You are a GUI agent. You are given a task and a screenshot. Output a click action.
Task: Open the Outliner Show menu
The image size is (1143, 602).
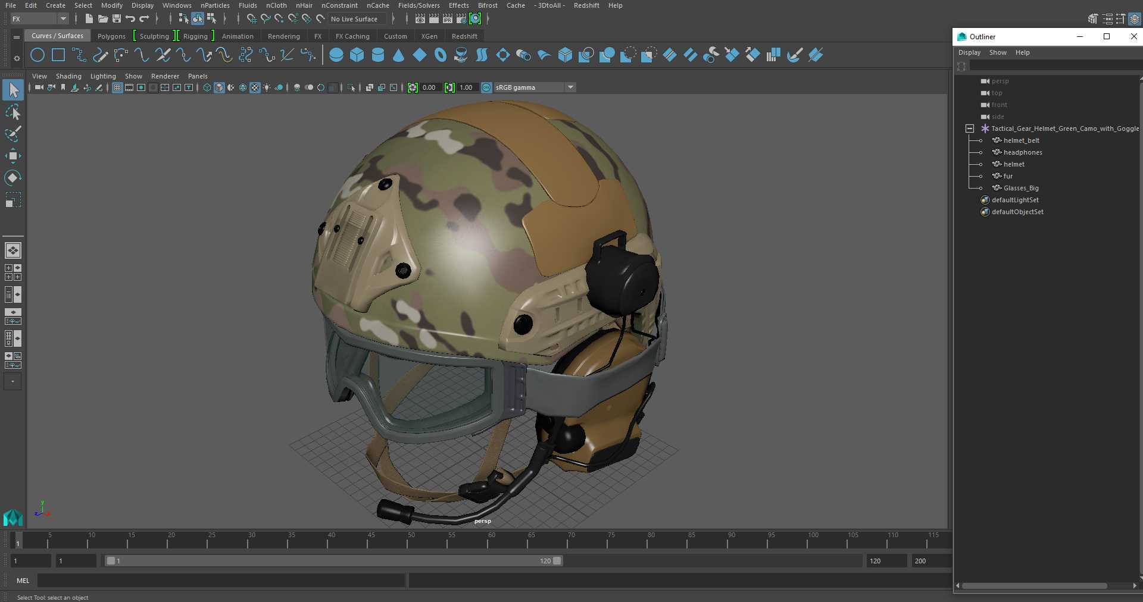click(998, 52)
